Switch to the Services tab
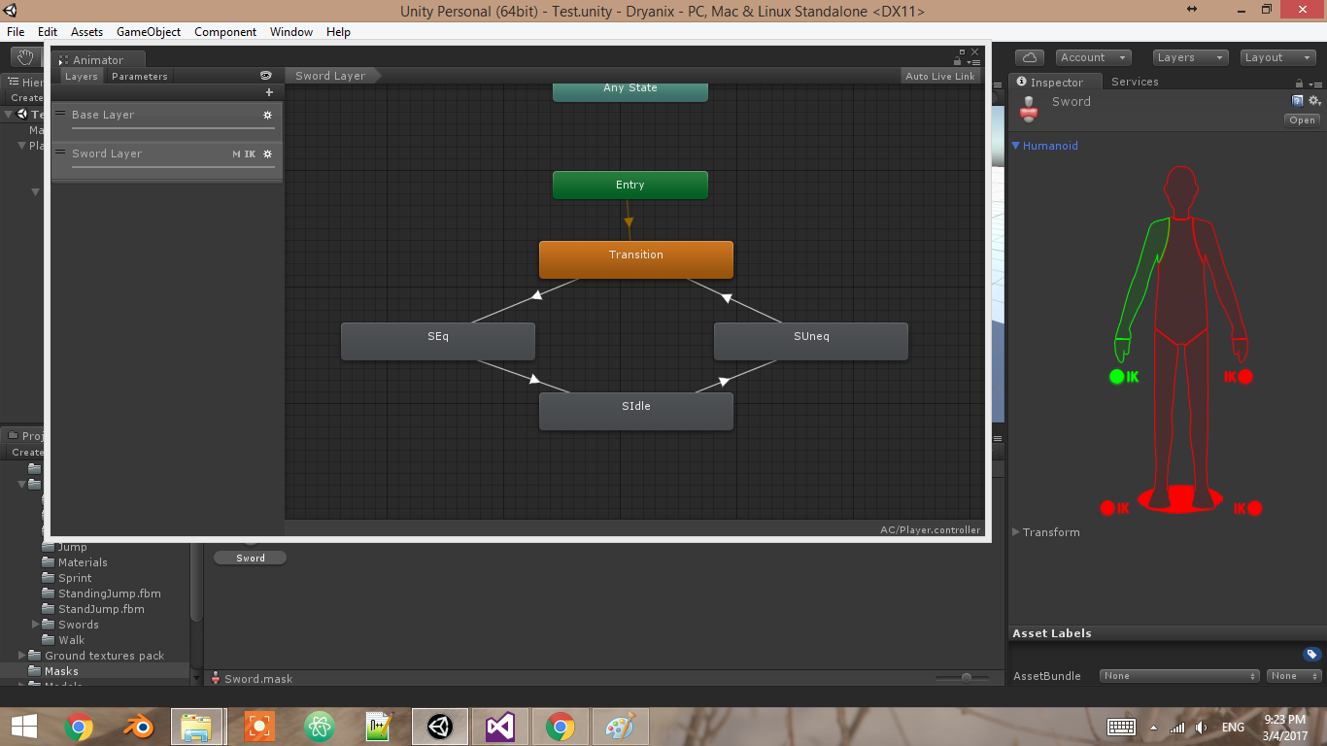 coord(1135,82)
